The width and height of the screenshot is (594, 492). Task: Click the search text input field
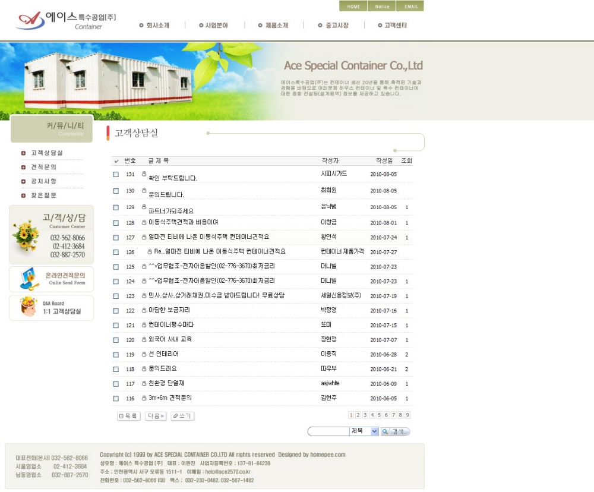(328, 431)
